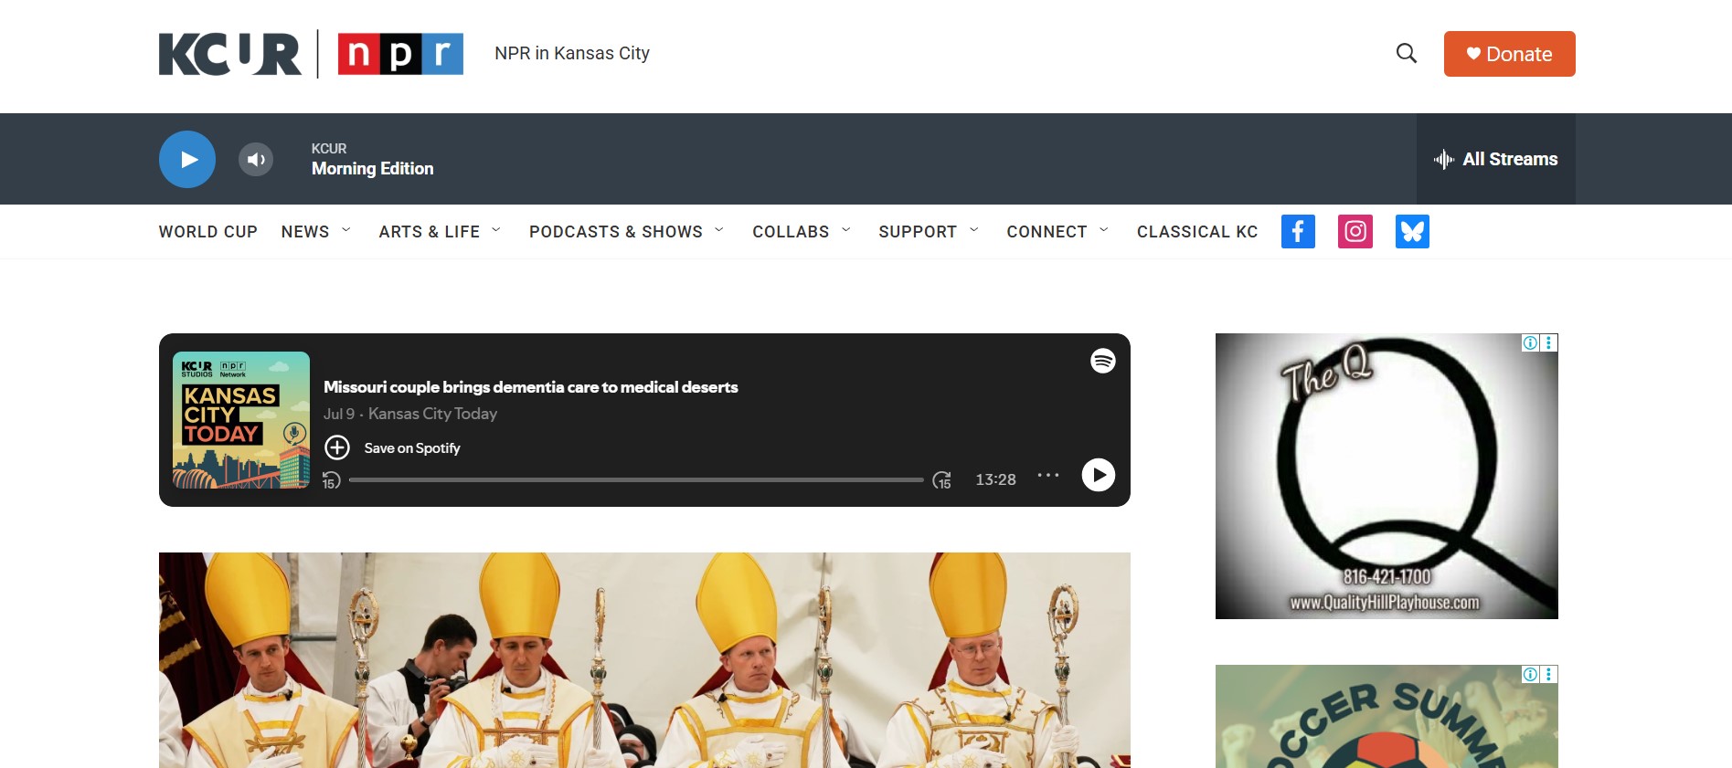This screenshot has height=768, width=1732.
Task: Click the KCUR station label in player
Action: [329, 149]
